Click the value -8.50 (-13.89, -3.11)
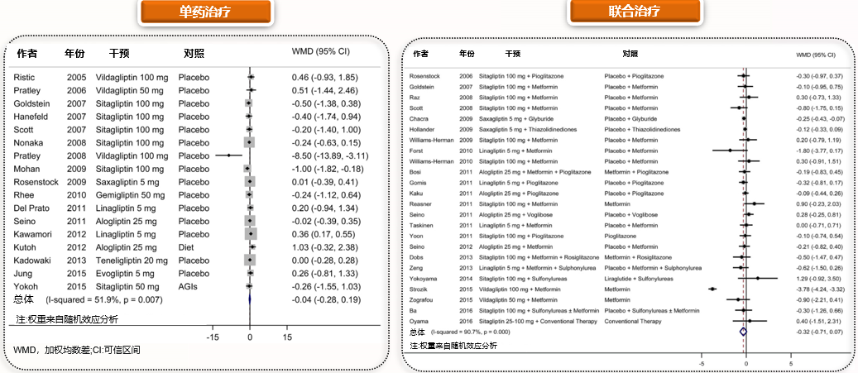 (x=330, y=155)
